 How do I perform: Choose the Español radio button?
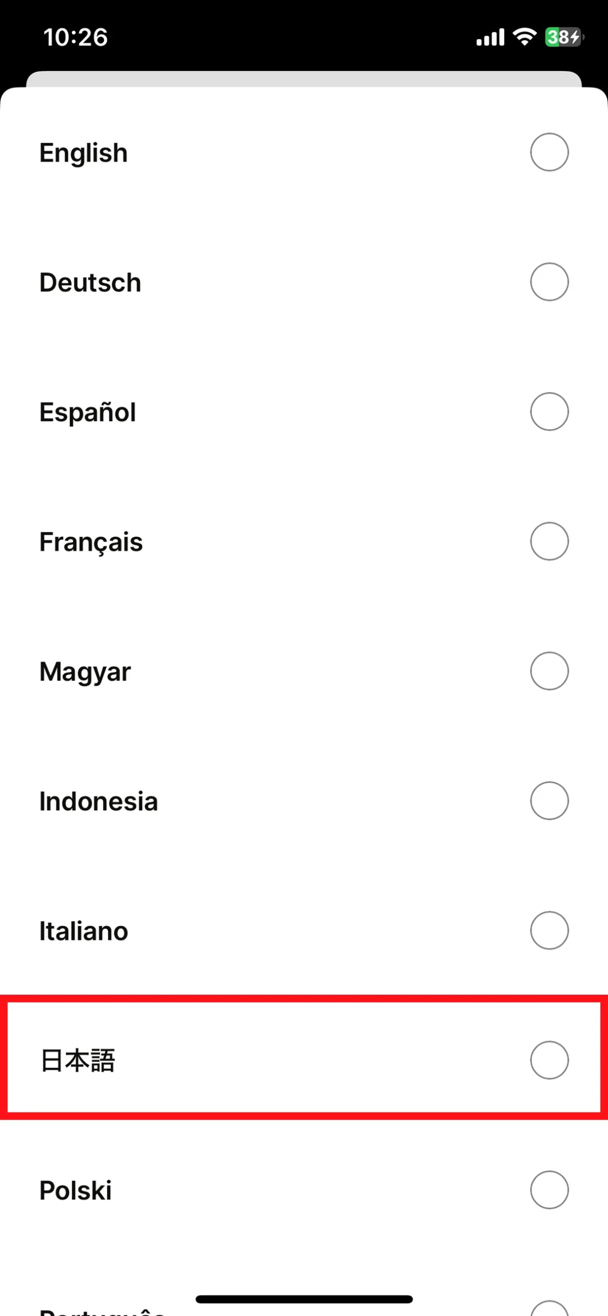coord(549,411)
